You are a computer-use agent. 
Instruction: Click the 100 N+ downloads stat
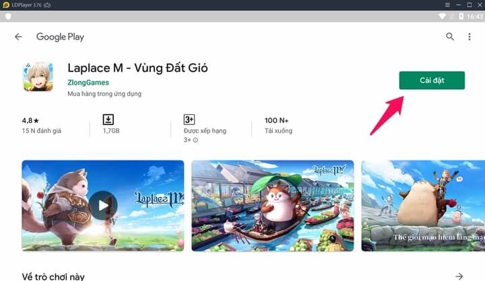[x=277, y=120]
